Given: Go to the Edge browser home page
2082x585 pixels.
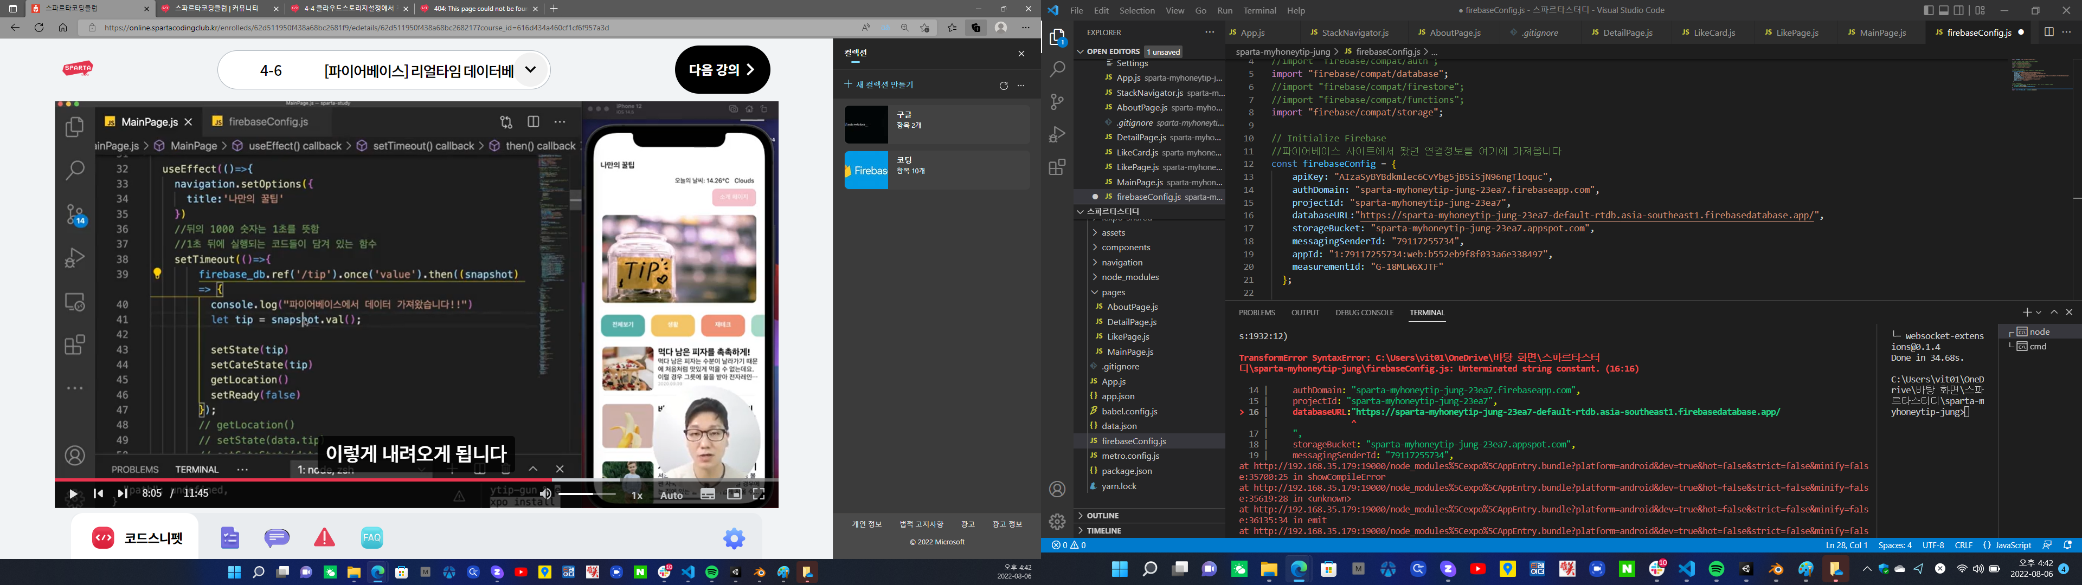Looking at the screenshot, I should (x=63, y=28).
